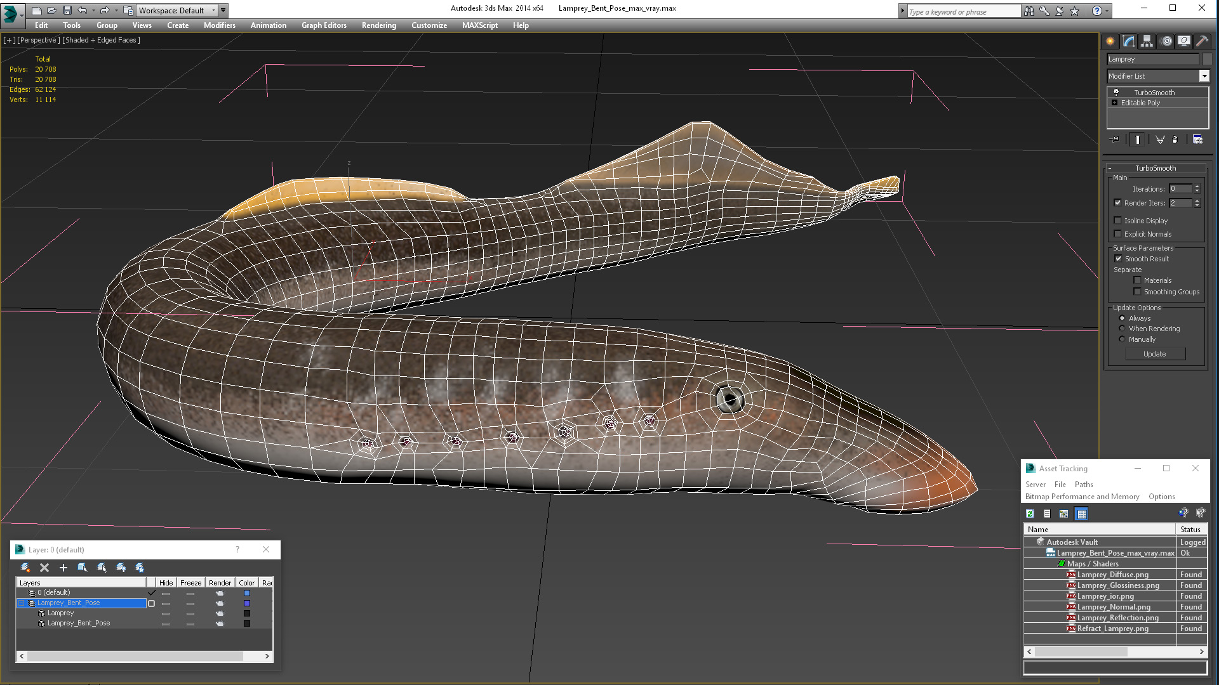
Task: Open the Modifiers menu in menu bar
Action: (x=218, y=25)
